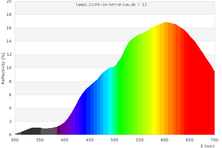Click the Reflectivity [%] y-axis label
Screen dimensions: 222x148
[x=3, y=68]
